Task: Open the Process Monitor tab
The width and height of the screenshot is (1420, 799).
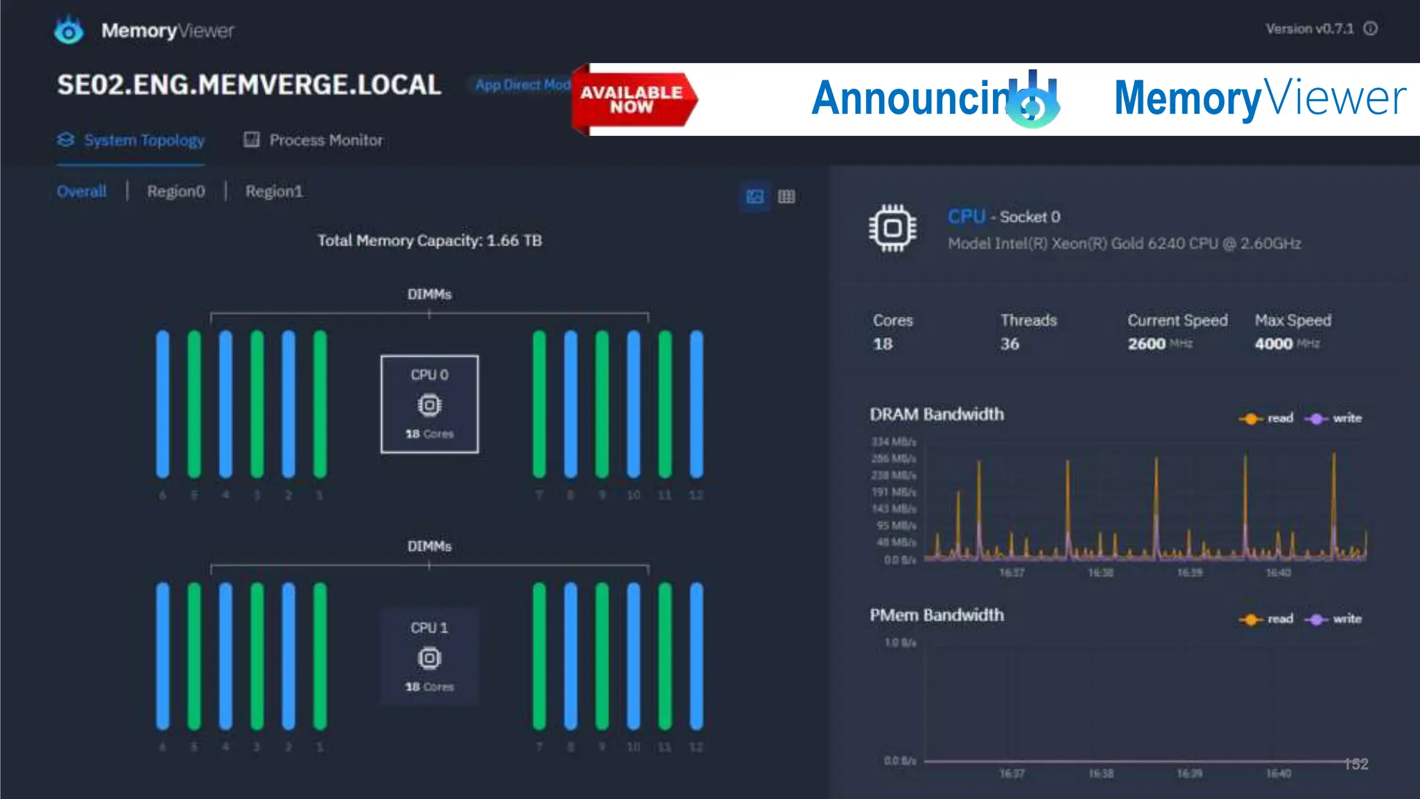Action: 325,140
